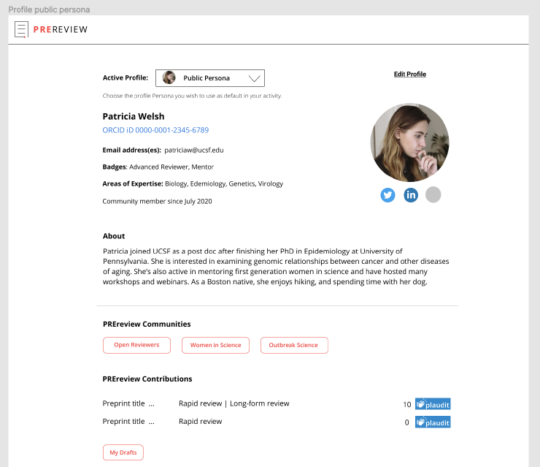Select the Women in Science community button
The height and width of the screenshot is (467, 540).
coord(215,345)
